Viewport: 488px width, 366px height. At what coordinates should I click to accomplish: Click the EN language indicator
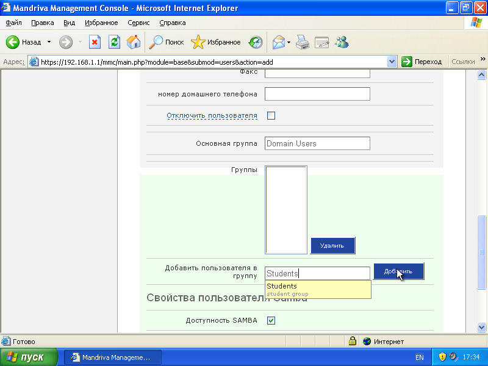click(420, 357)
